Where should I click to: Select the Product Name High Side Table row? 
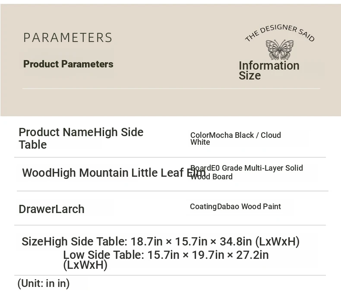[x=81, y=138]
